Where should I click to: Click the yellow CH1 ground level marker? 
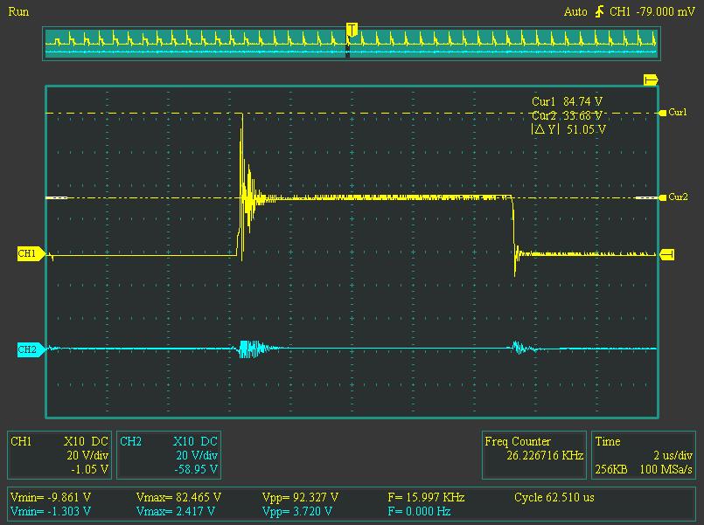pos(27,253)
